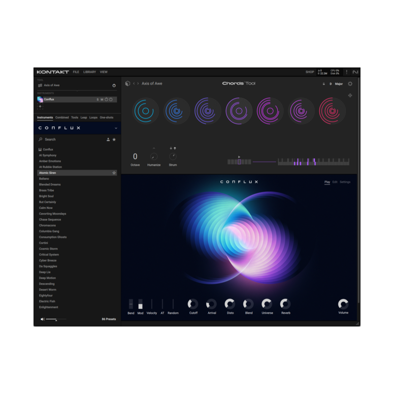Viewport: 394px width, 394px height.
Task: Trigger the first cyan chord disc
Action: pyautogui.click(x=145, y=111)
